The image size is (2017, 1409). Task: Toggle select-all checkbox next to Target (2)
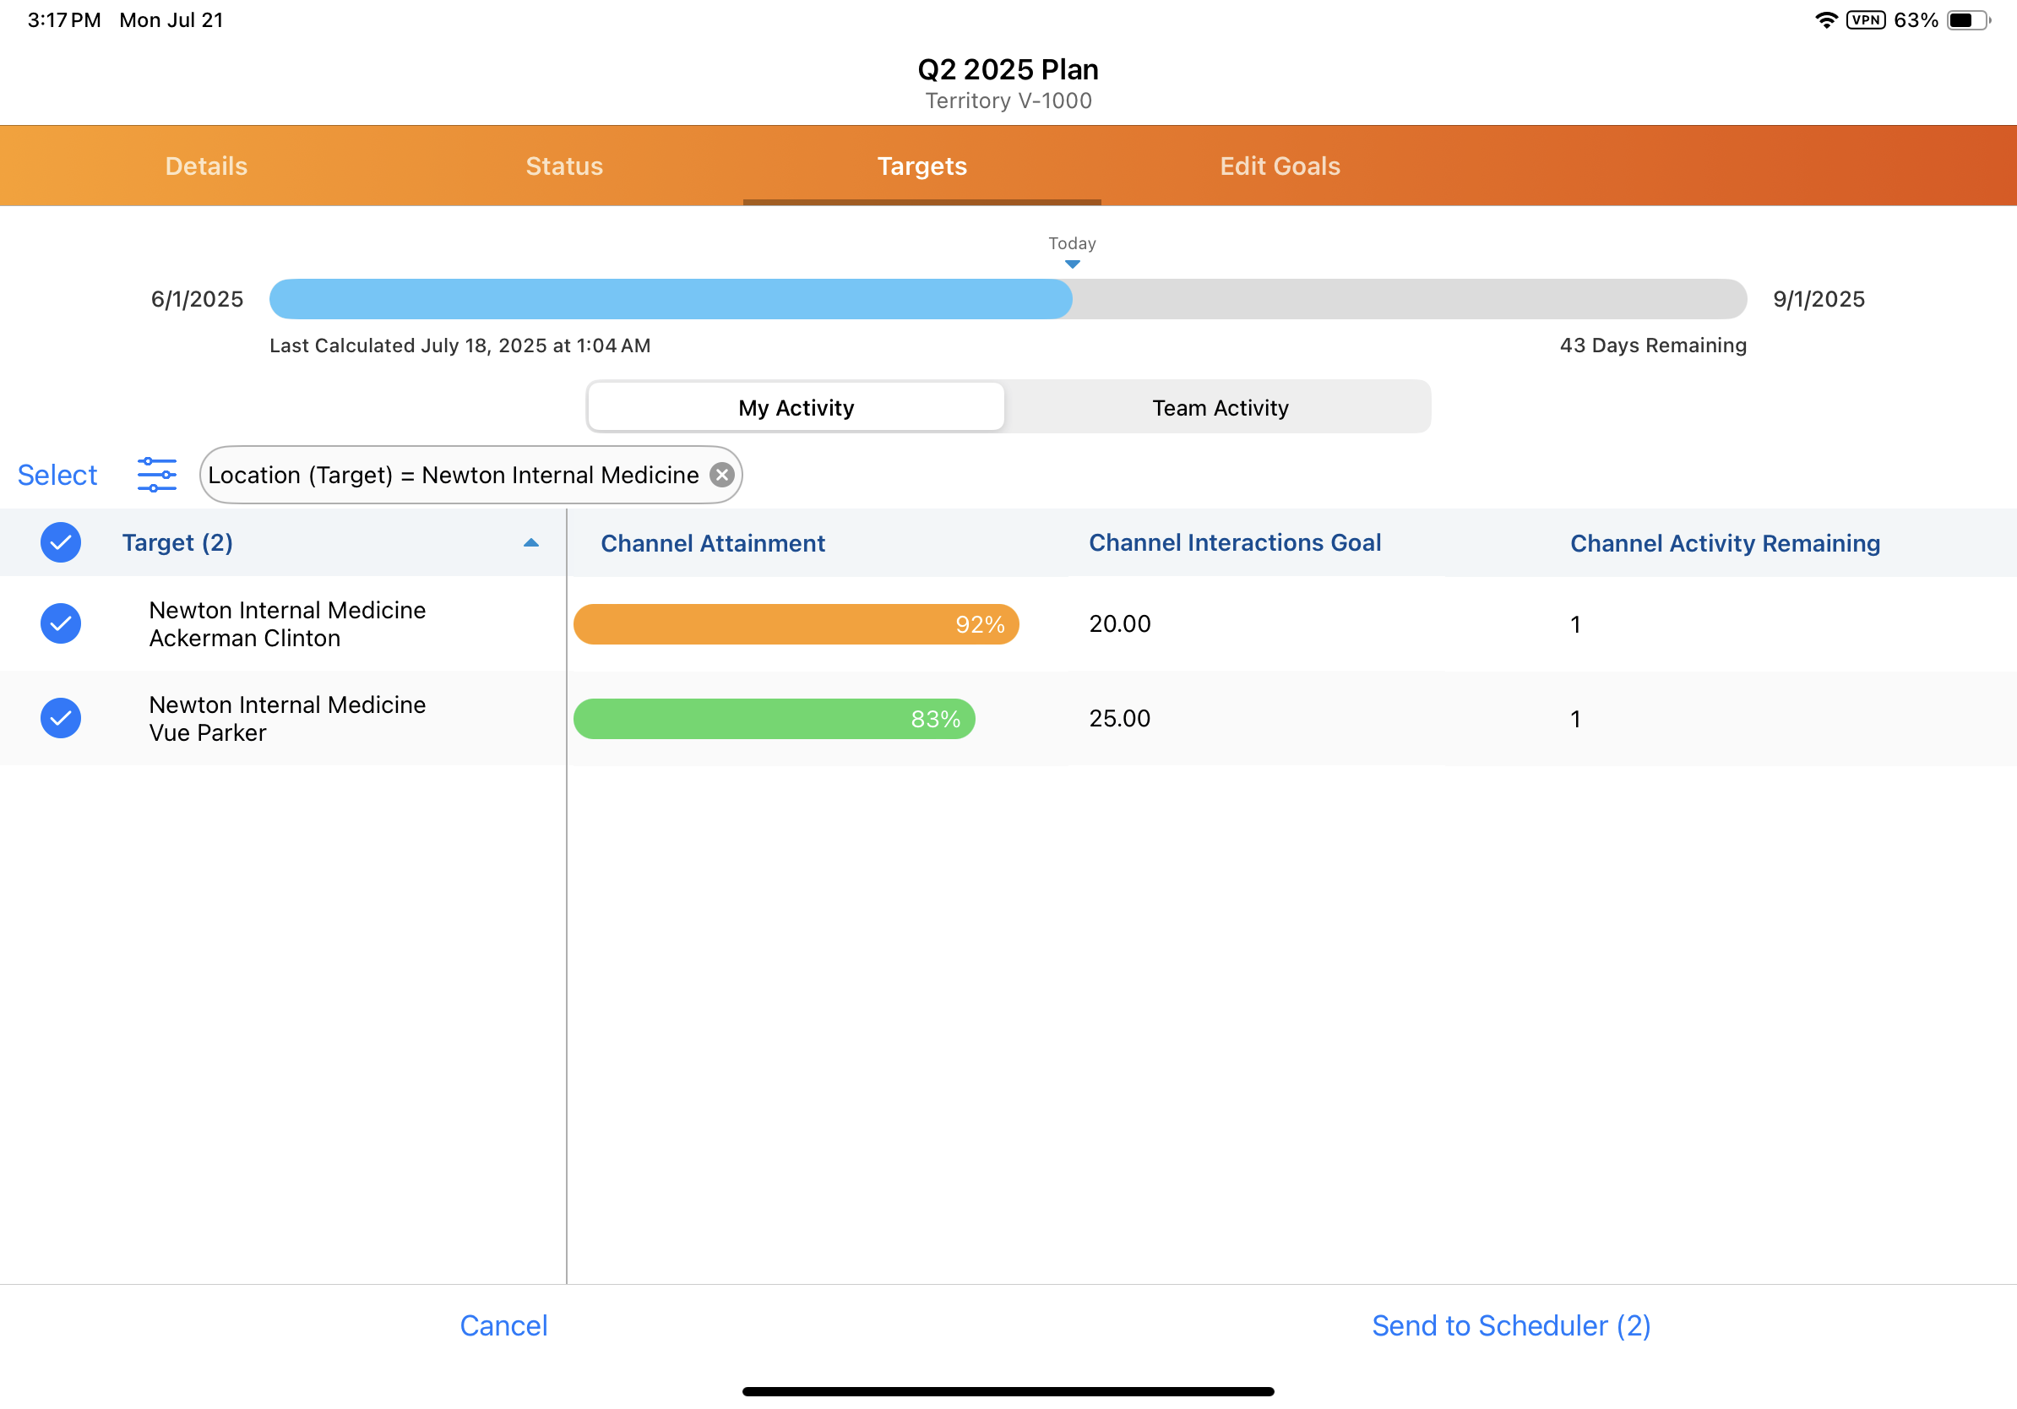pyautogui.click(x=61, y=542)
